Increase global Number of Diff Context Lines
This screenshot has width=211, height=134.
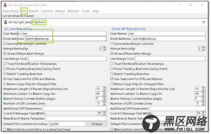[x=204, y=102]
